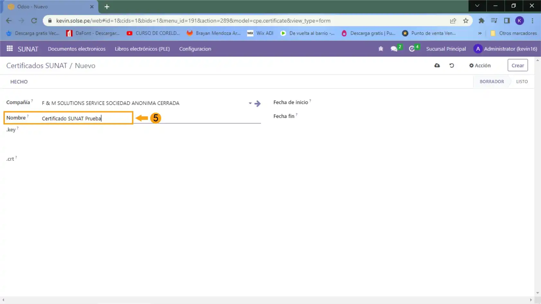Open the Descarga gratis | Pu... bookmark
541x304 pixels.
(x=368, y=33)
